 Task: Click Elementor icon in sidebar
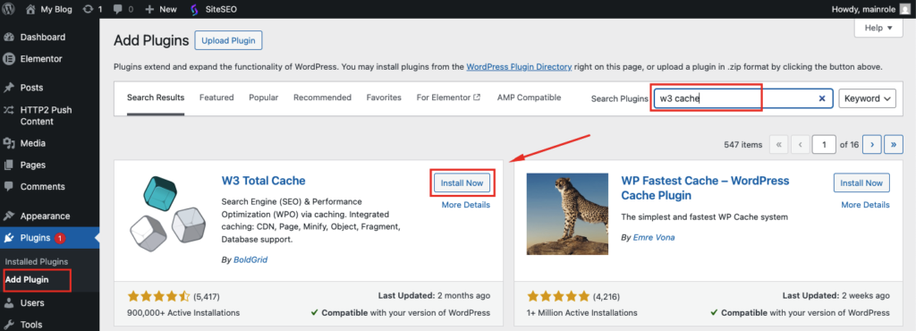(9, 59)
